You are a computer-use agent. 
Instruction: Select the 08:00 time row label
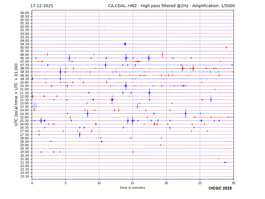pos(24,68)
